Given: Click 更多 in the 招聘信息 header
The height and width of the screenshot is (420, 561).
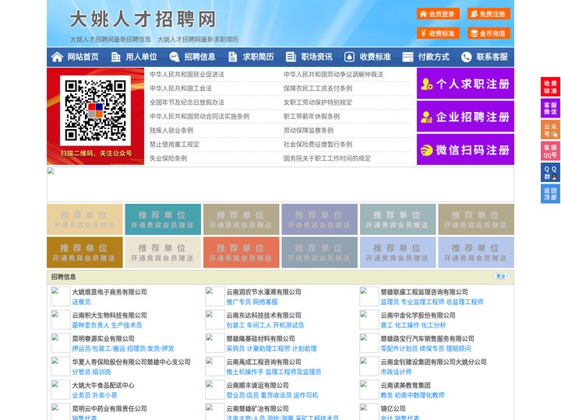Looking at the screenshot, I should (x=503, y=276).
